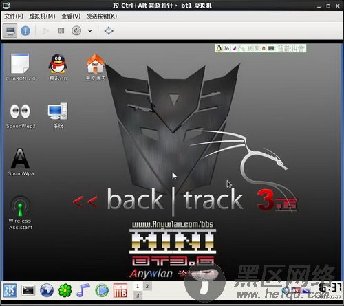Viewport: 344px width, 306px height.
Task: Open the CHARON 2.0 desktop icon
Action: point(21,67)
